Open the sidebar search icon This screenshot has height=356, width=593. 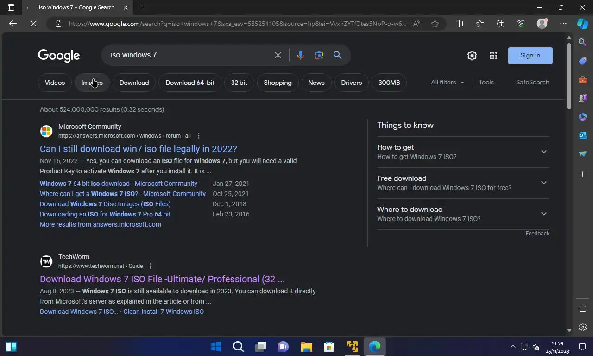tap(583, 43)
